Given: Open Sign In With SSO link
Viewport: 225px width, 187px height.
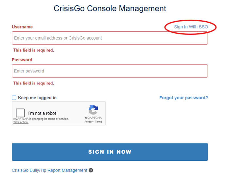Looking at the screenshot, I should [x=191, y=27].
